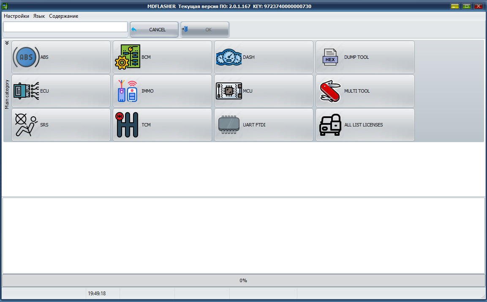Click the DUMP TOOL label text

[356, 57]
